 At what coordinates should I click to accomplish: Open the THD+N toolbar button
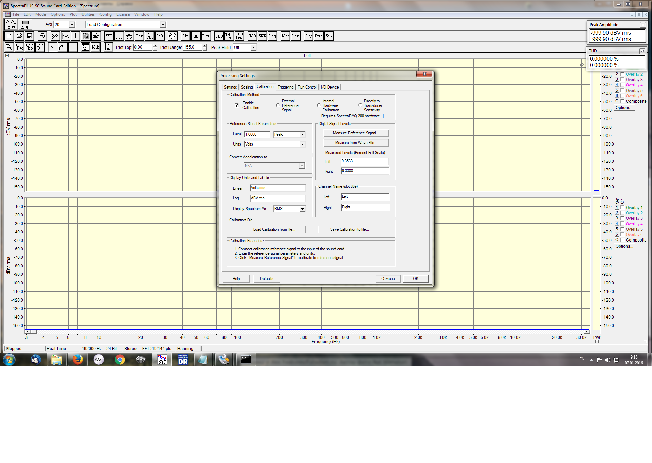(x=229, y=36)
